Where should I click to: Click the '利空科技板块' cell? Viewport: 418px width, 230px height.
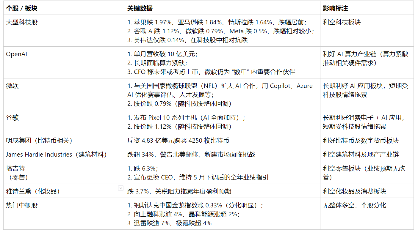coord(367,31)
